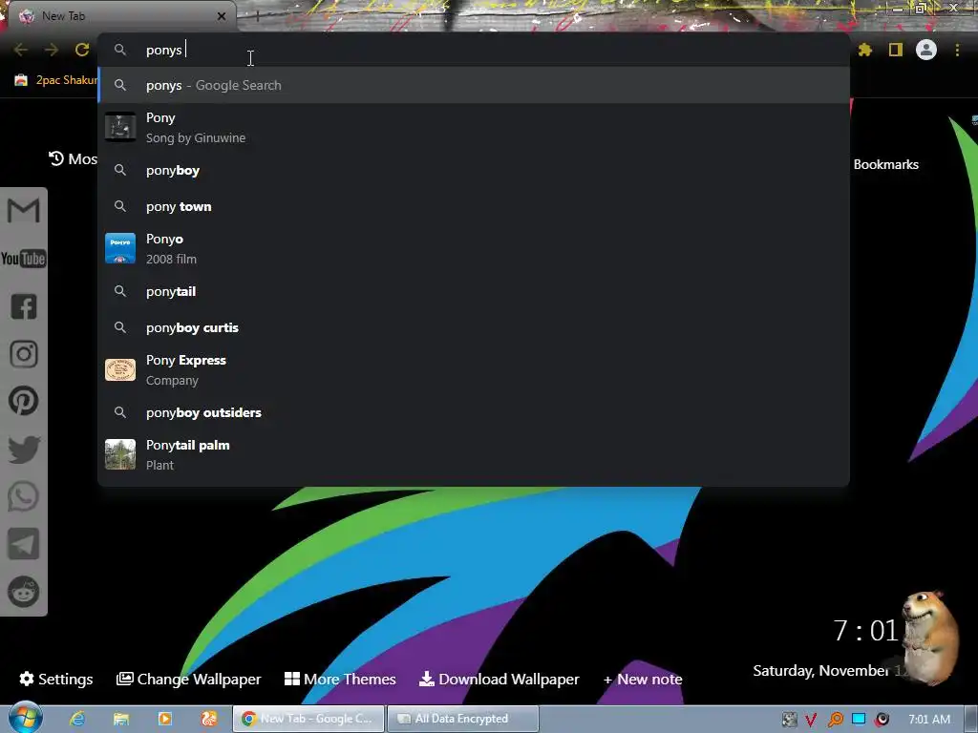The image size is (978, 733).
Task: Open the Pinterest sidebar shortcut
Action: coord(24,402)
